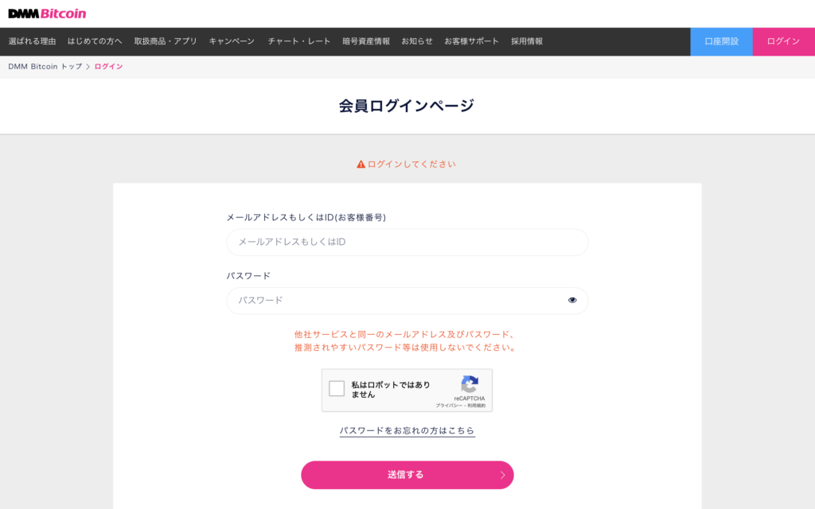Click the warning triangle icon
This screenshot has height=509, width=815.
pos(361,164)
